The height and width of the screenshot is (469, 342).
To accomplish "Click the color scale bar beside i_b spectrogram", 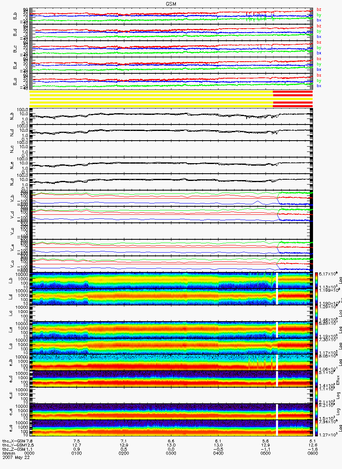I will (x=315, y=280).
